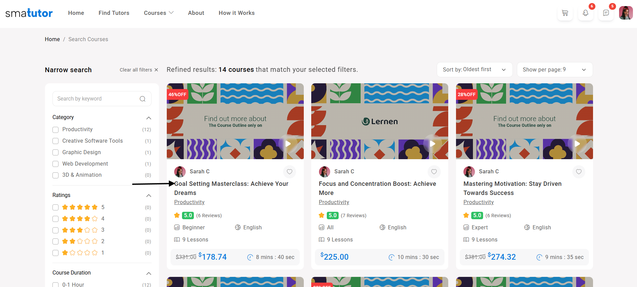
Task: Click Clear all filters
Action: point(139,70)
